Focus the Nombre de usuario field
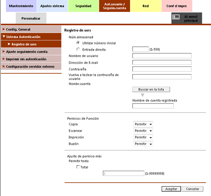This screenshot has width=211, height=196. pyautogui.click(x=162, y=56)
